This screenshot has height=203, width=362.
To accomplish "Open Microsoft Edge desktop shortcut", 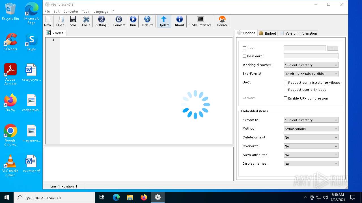I will tap(31, 14).
